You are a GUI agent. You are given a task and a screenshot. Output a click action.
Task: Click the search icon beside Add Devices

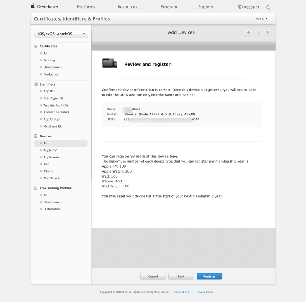(267, 32)
